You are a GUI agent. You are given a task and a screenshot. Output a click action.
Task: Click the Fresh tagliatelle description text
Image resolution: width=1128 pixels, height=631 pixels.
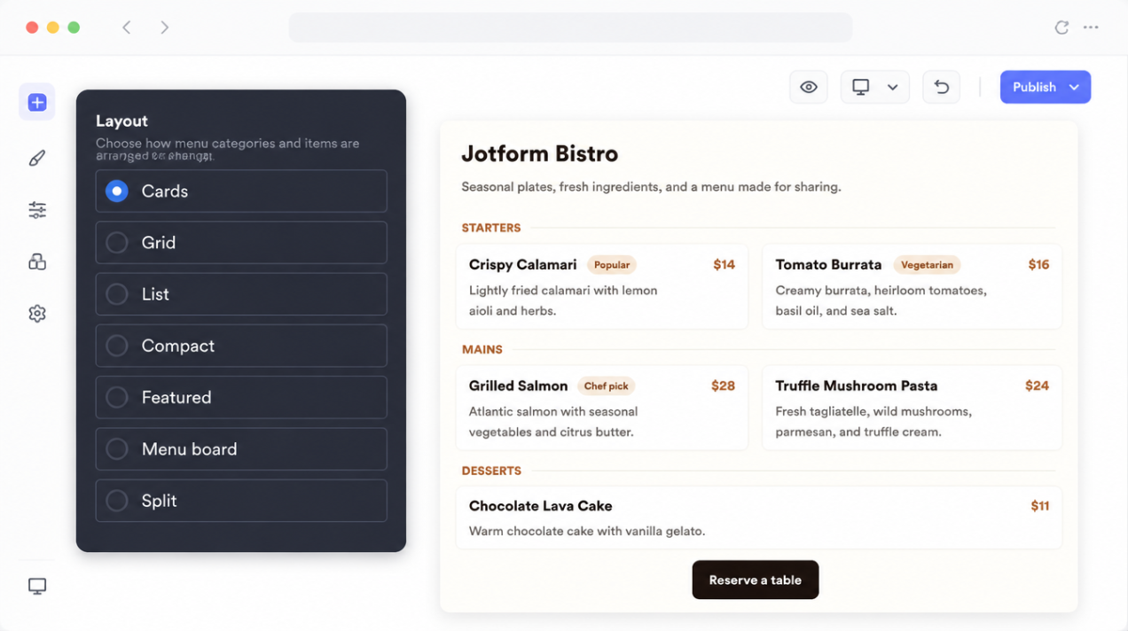tap(873, 422)
